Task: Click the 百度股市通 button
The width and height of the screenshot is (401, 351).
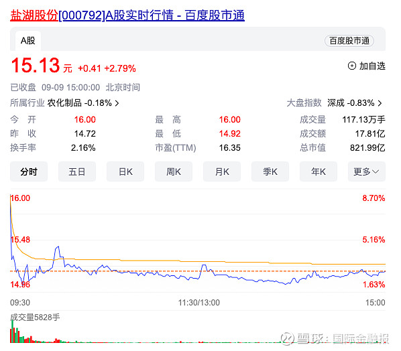Action: coord(349,41)
